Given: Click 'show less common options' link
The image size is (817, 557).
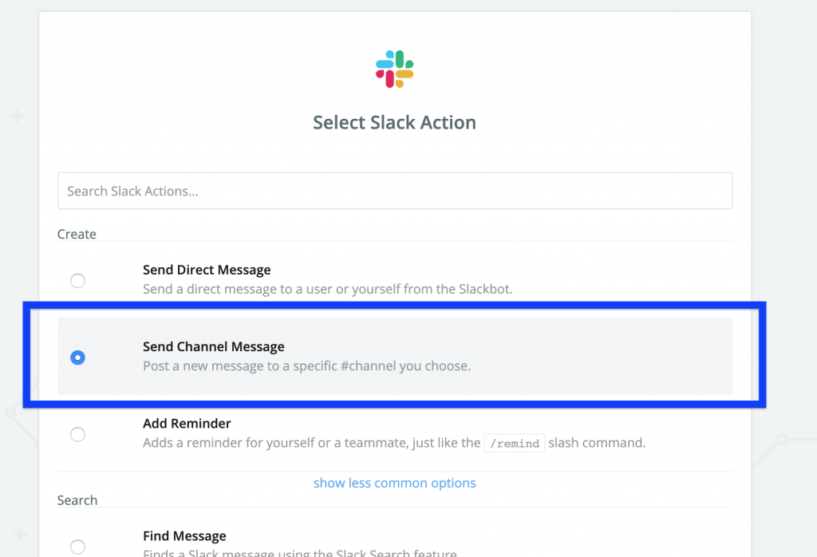Looking at the screenshot, I should click(x=394, y=483).
